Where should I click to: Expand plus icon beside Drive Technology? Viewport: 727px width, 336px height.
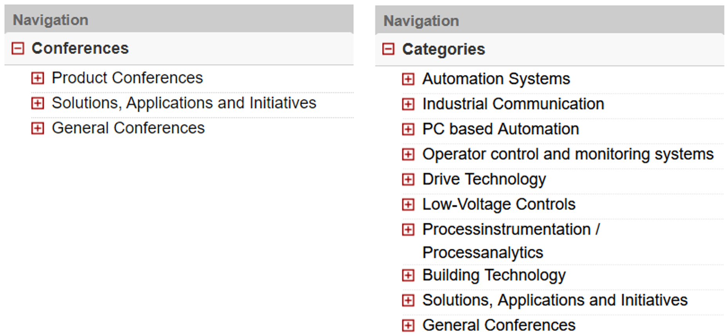(x=408, y=180)
